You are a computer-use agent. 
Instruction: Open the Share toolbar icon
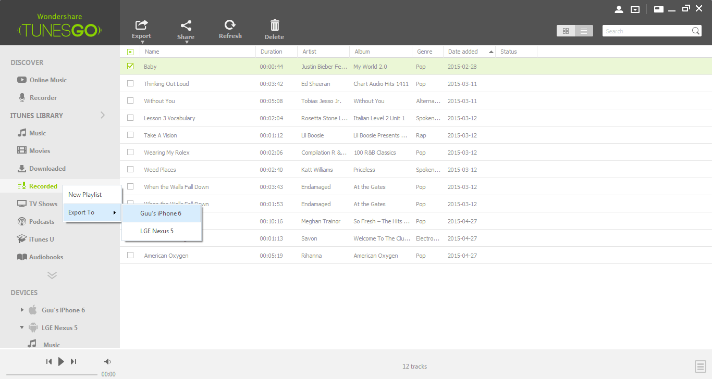(x=186, y=30)
